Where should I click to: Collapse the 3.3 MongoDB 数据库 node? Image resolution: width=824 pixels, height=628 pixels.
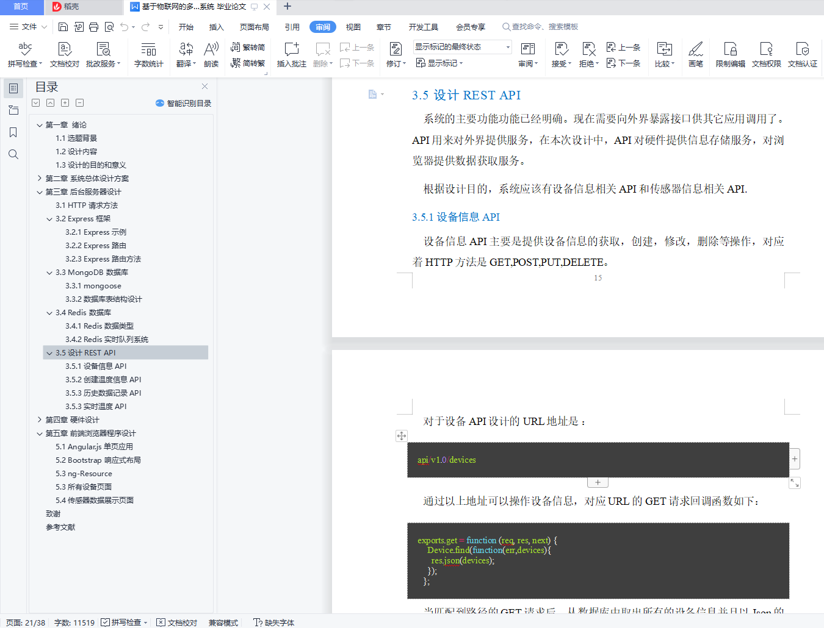coord(49,273)
